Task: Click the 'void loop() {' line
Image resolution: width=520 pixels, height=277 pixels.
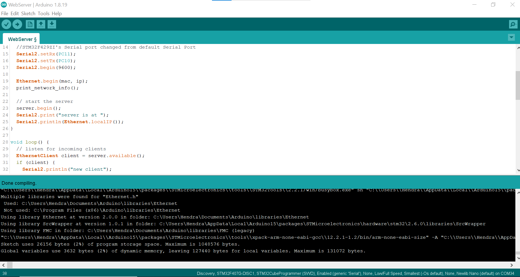Action: (30, 142)
